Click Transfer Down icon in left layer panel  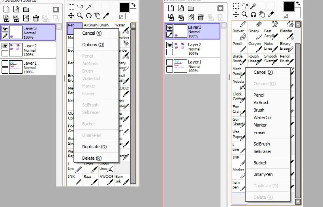(x=6, y=18)
